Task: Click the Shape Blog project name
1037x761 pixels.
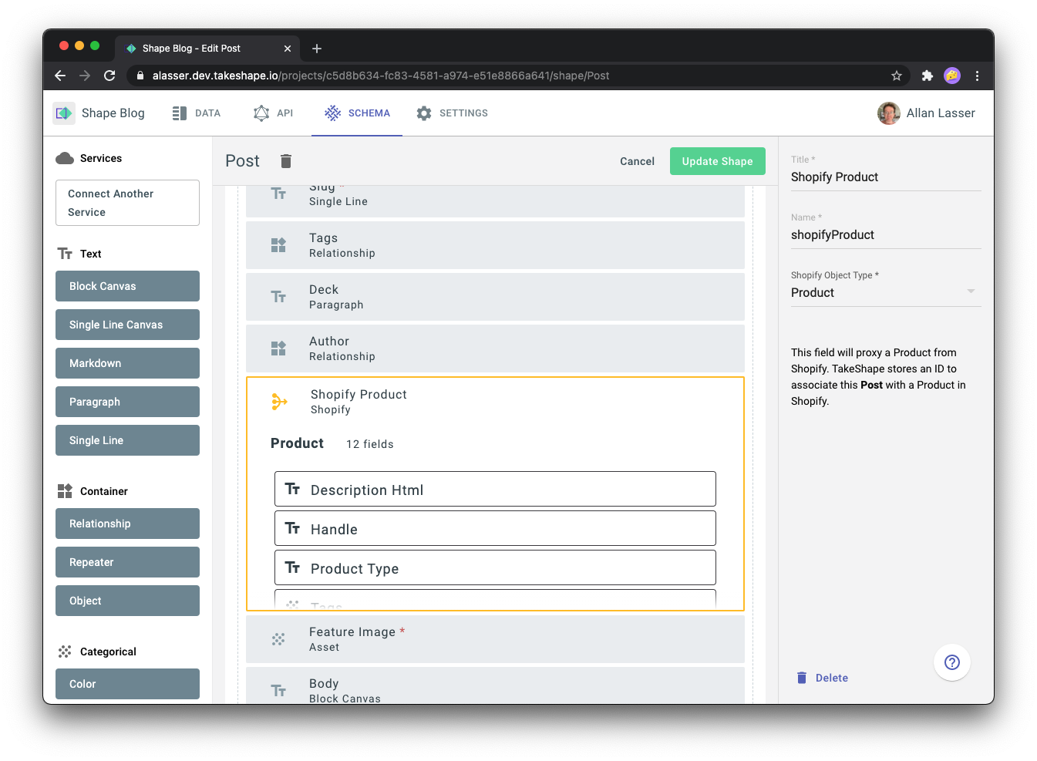Action: click(x=113, y=113)
